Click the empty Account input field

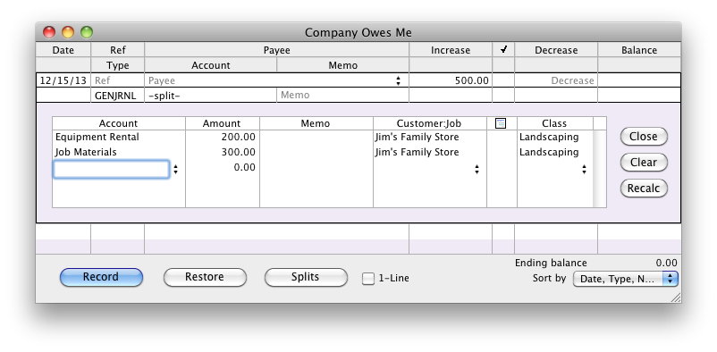click(x=112, y=169)
